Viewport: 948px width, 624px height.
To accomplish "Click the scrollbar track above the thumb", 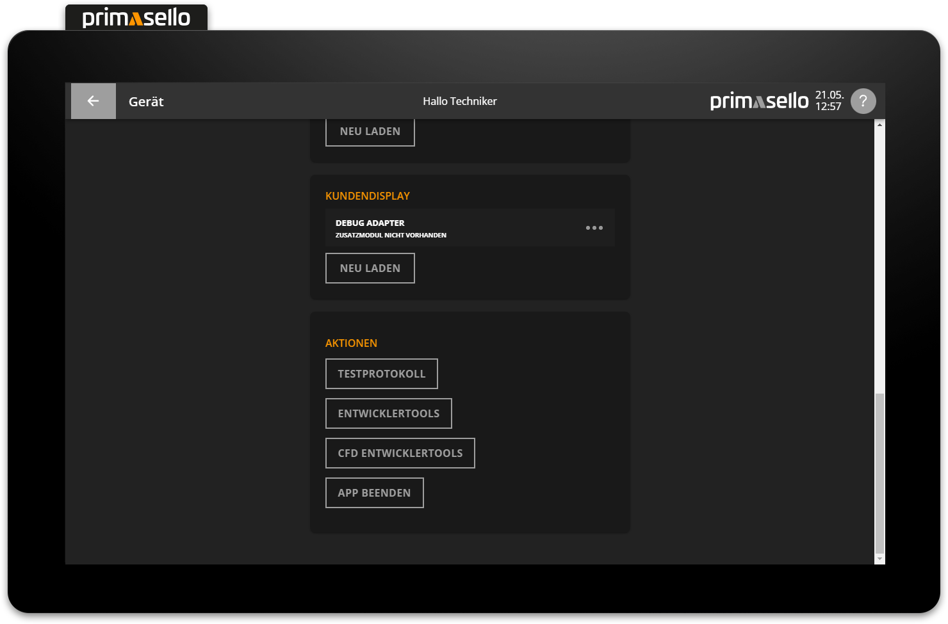I will point(879,256).
